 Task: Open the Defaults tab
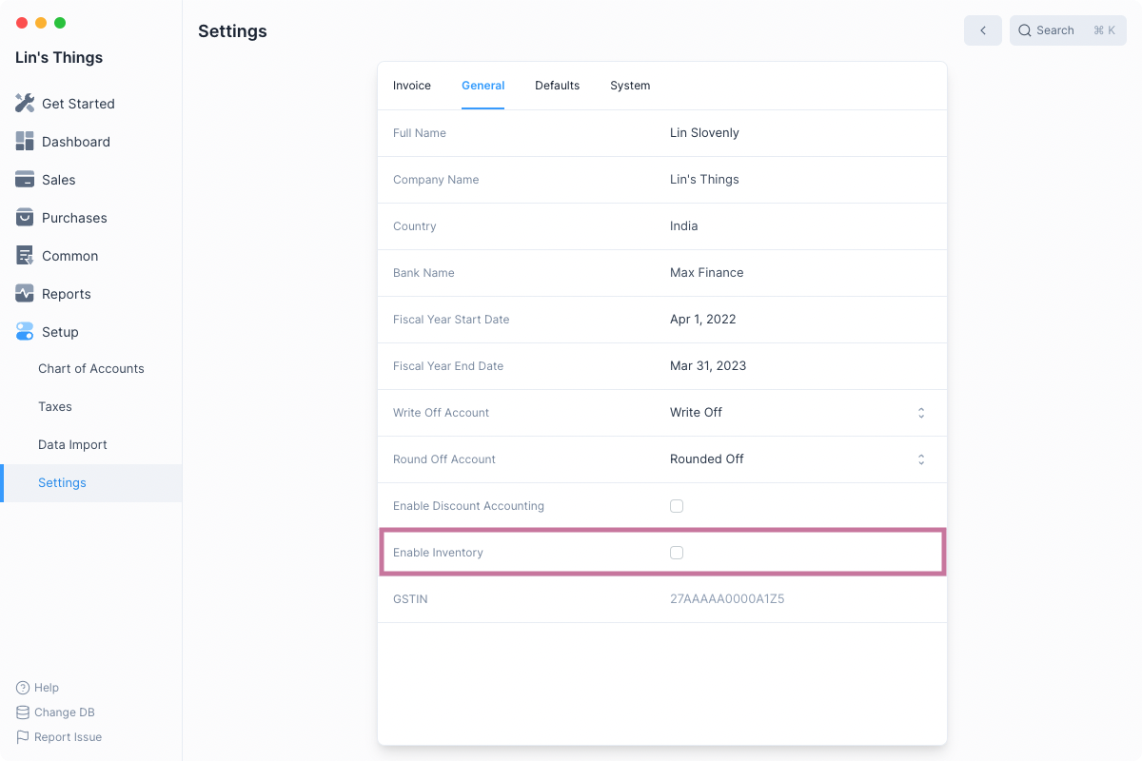tap(557, 86)
